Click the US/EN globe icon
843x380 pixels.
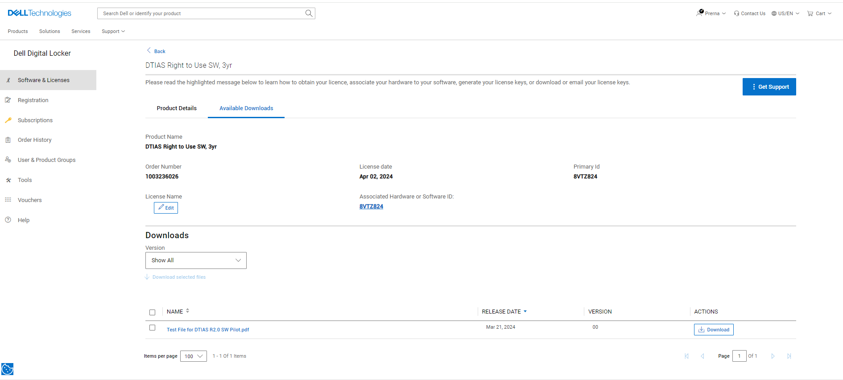pos(774,13)
